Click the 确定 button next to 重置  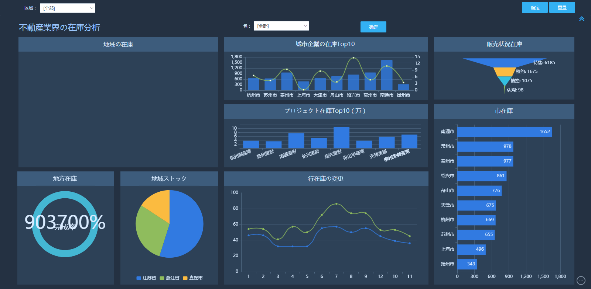pos(534,7)
